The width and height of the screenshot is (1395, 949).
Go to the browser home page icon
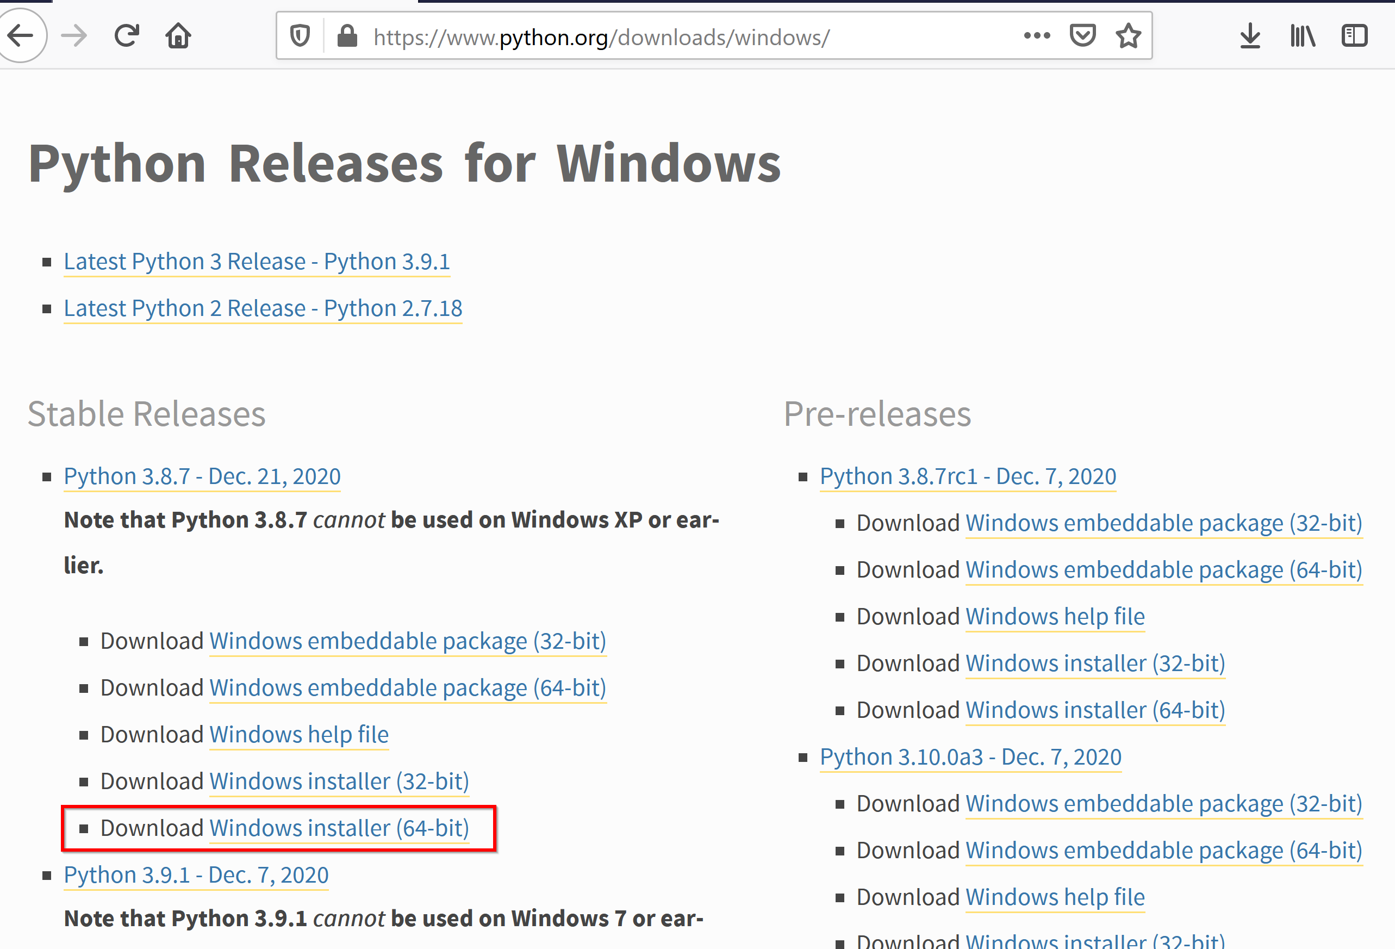click(x=178, y=36)
